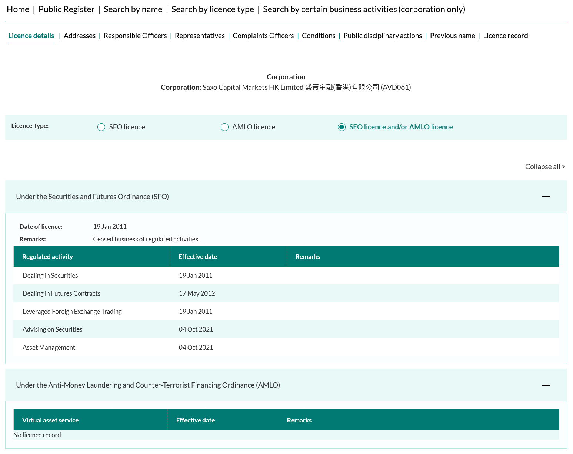The width and height of the screenshot is (573, 454).
Task: Open the Conditions tab
Action: click(319, 36)
